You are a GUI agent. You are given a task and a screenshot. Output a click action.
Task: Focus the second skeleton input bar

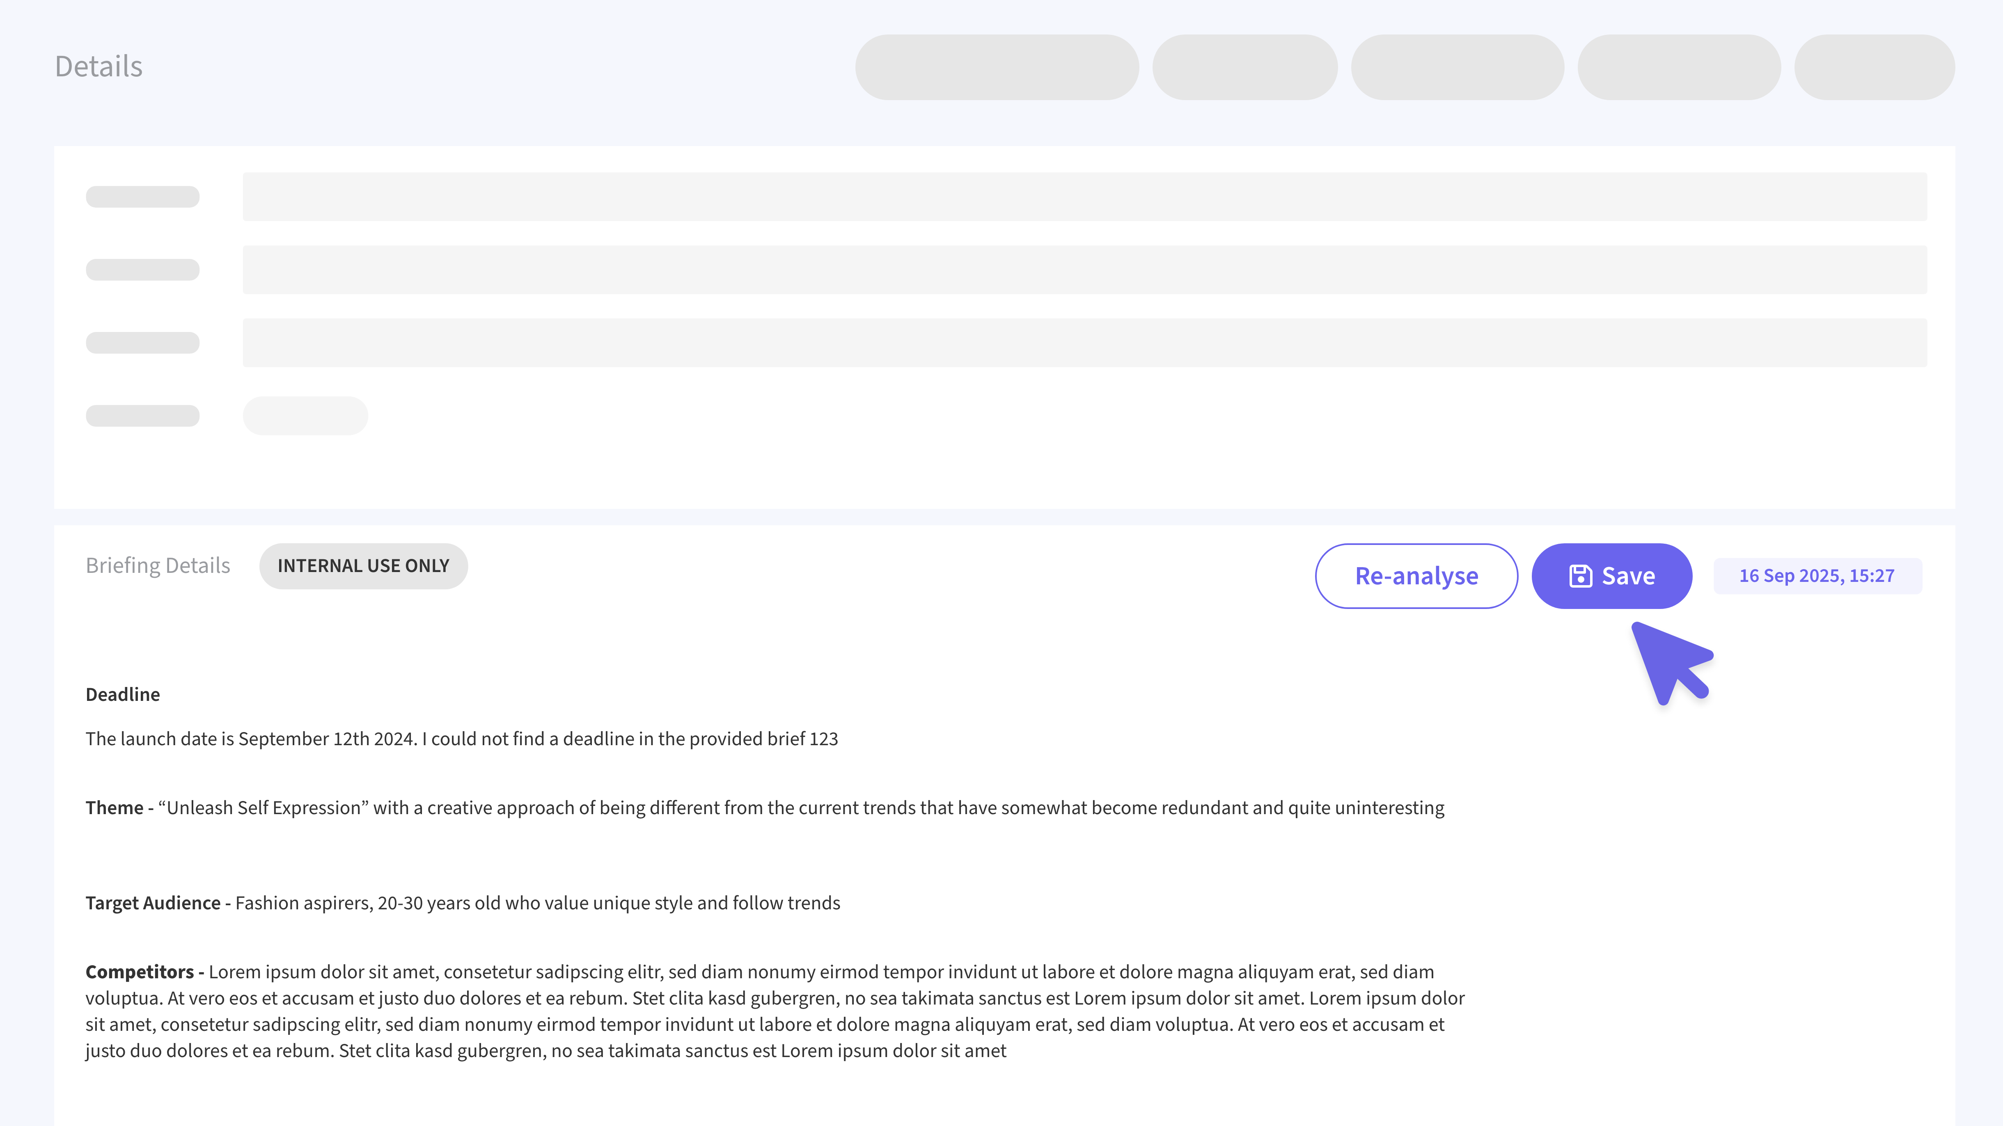pyautogui.click(x=1084, y=270)
